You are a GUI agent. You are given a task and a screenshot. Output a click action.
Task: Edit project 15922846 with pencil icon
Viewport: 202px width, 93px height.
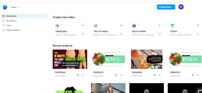[x=78, y=75]
